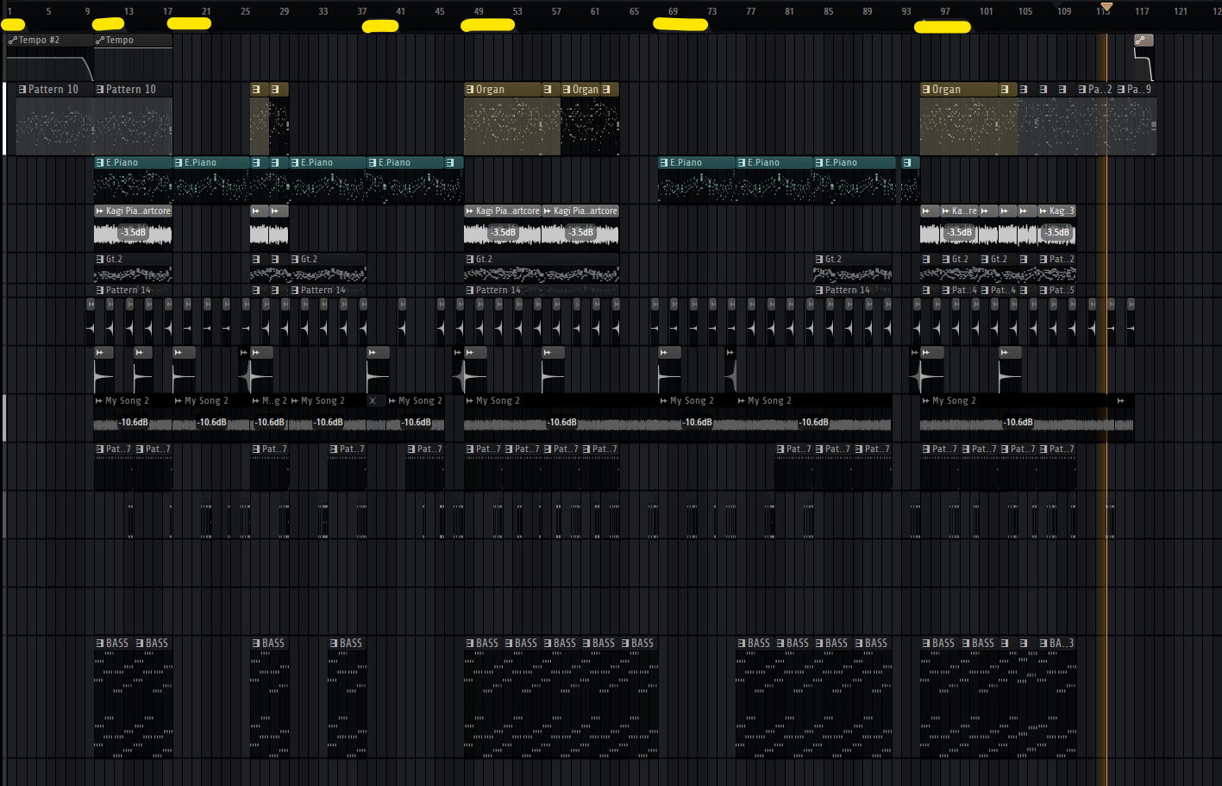Image resolution: width=1222 pixels, height=786 pixels.
Task: Click the unlabeled automation clip icon near bar 117
Action: pos(1140,41)
